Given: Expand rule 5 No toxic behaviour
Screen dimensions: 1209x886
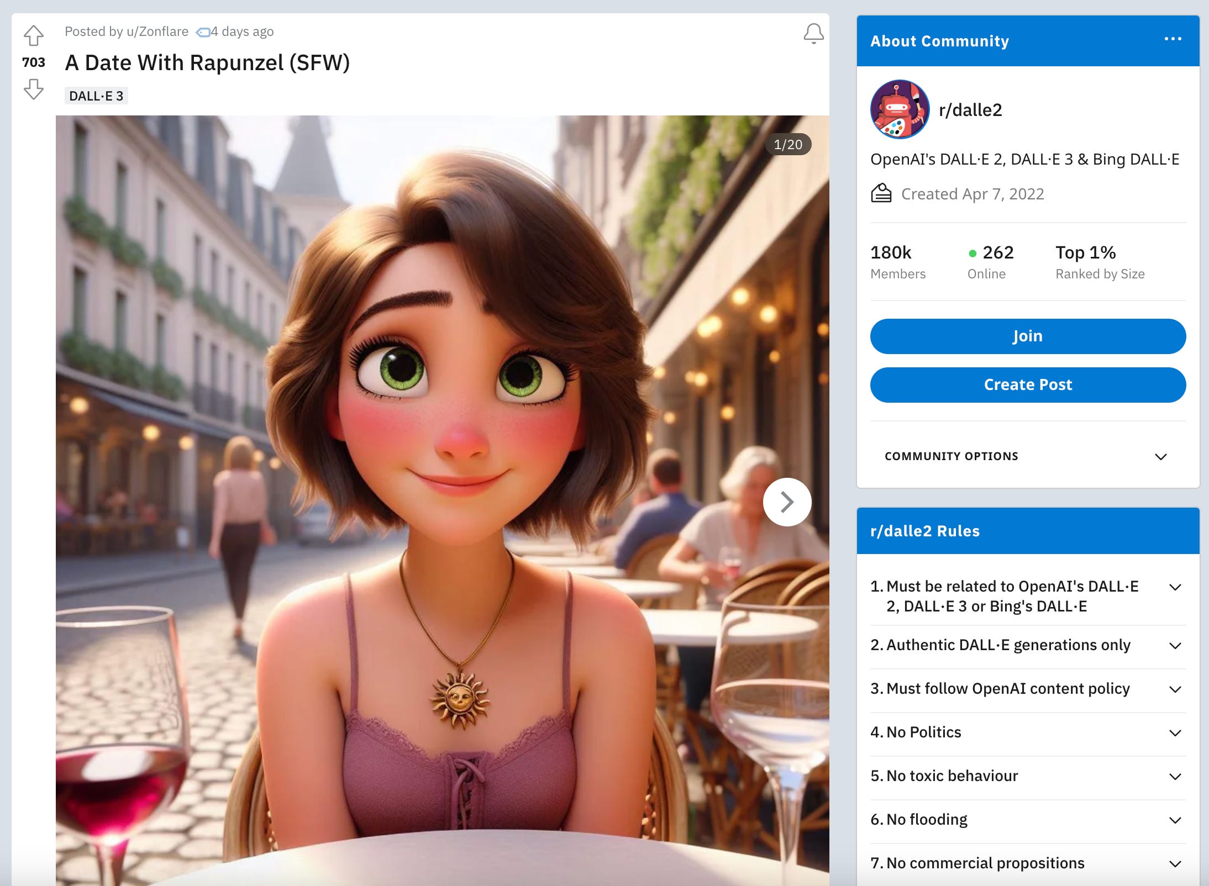Looking at the screenshot, I should click(x=1175, y=776).
